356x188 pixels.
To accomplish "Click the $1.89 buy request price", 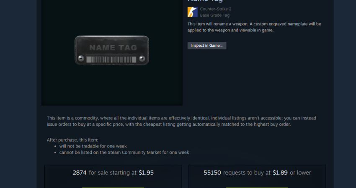I will pyautogui.click(x=280, y=173).
